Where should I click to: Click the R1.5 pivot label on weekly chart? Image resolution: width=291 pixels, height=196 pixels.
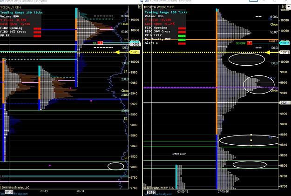click(x=272, y=78)
